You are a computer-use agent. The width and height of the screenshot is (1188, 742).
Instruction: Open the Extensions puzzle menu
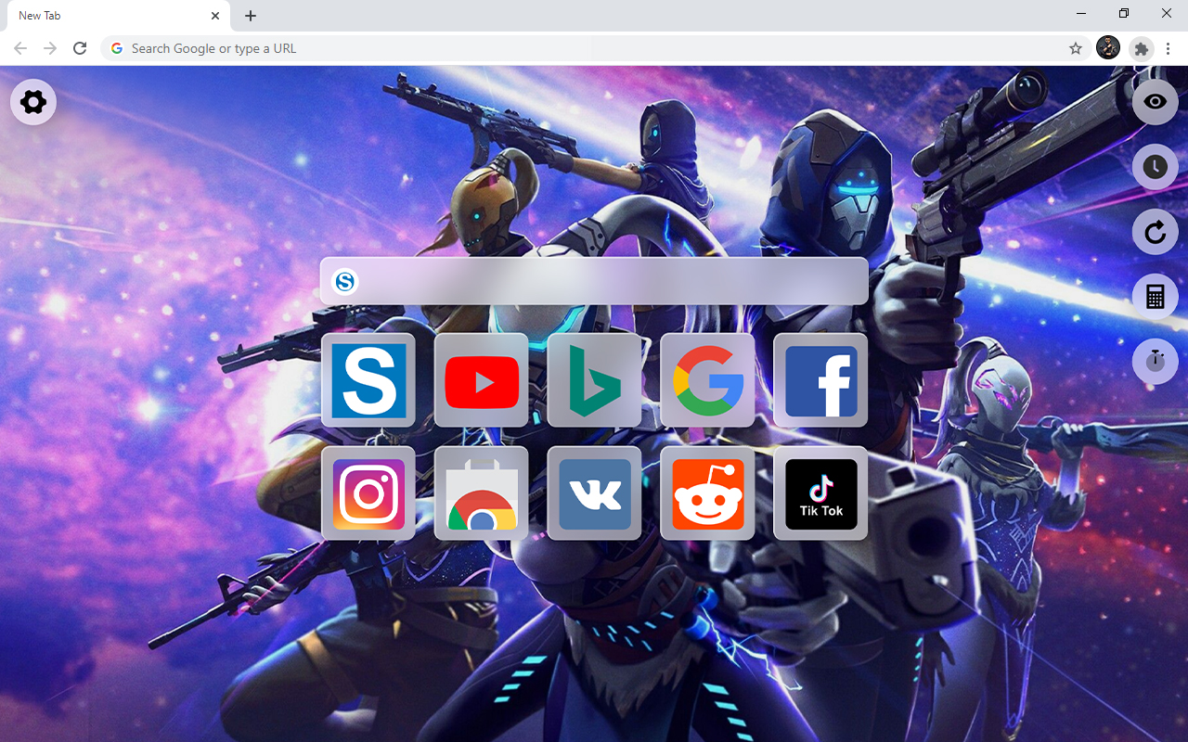[x=1142, y=48]
